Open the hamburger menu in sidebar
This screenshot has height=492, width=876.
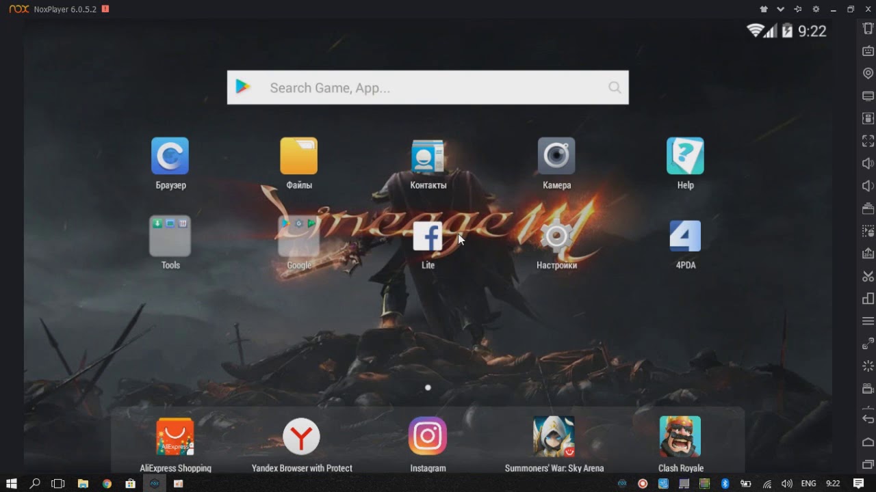click(868, 321)
